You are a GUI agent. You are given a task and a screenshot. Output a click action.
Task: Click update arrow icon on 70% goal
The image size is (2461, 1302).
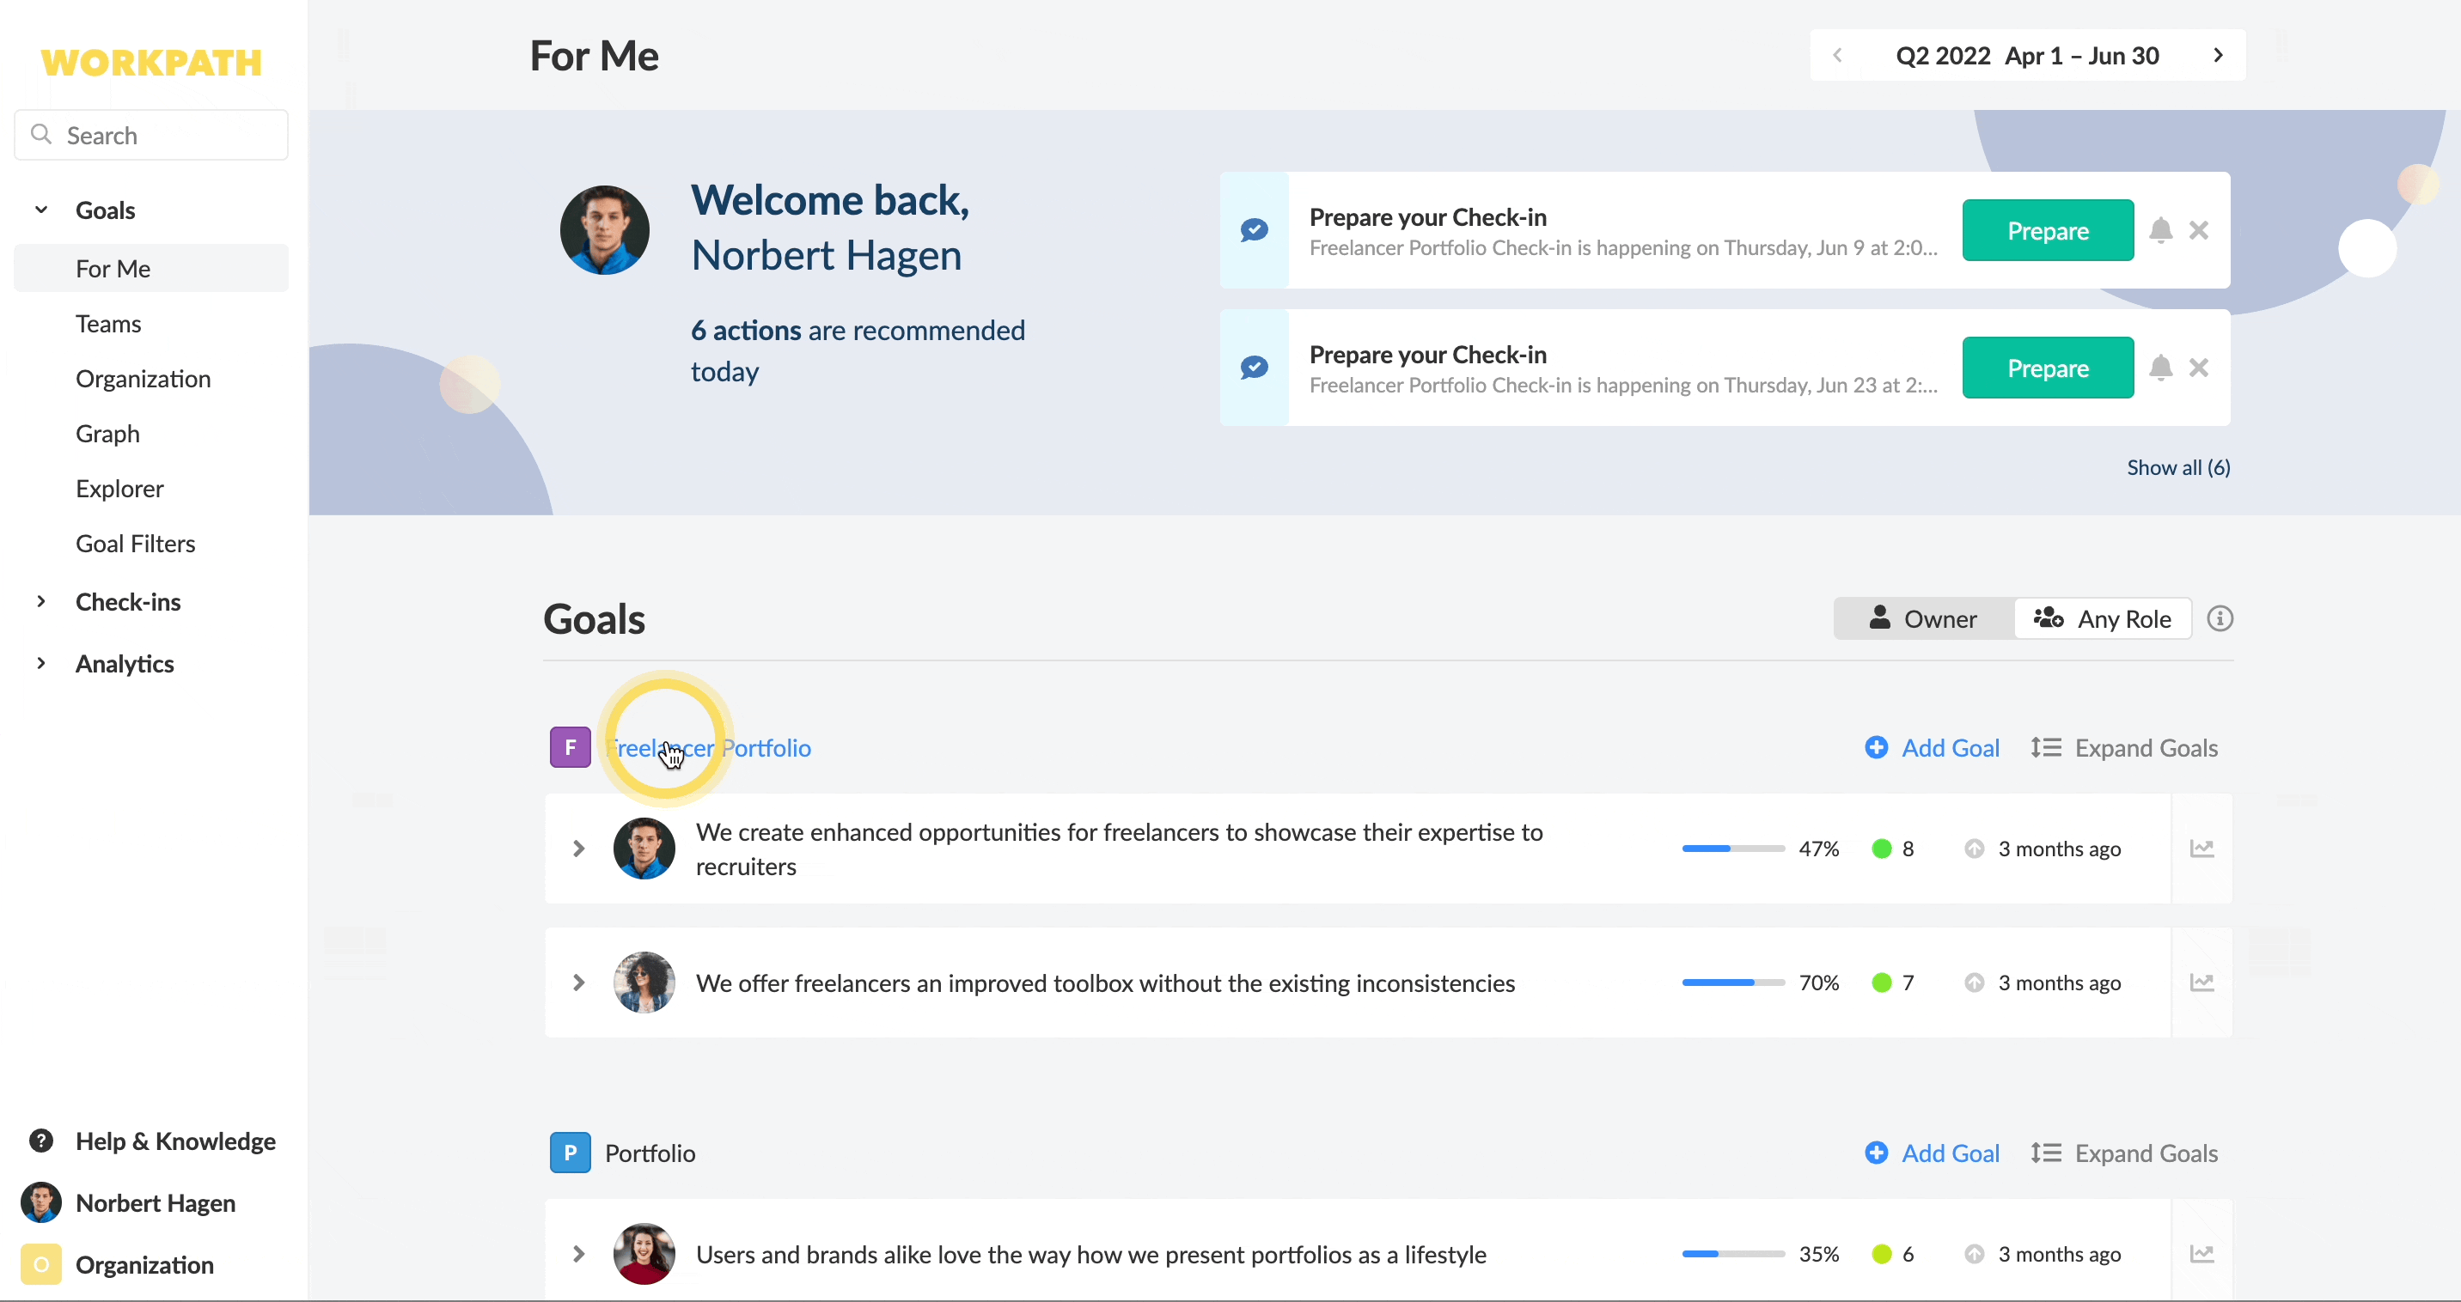[1975, 983]
